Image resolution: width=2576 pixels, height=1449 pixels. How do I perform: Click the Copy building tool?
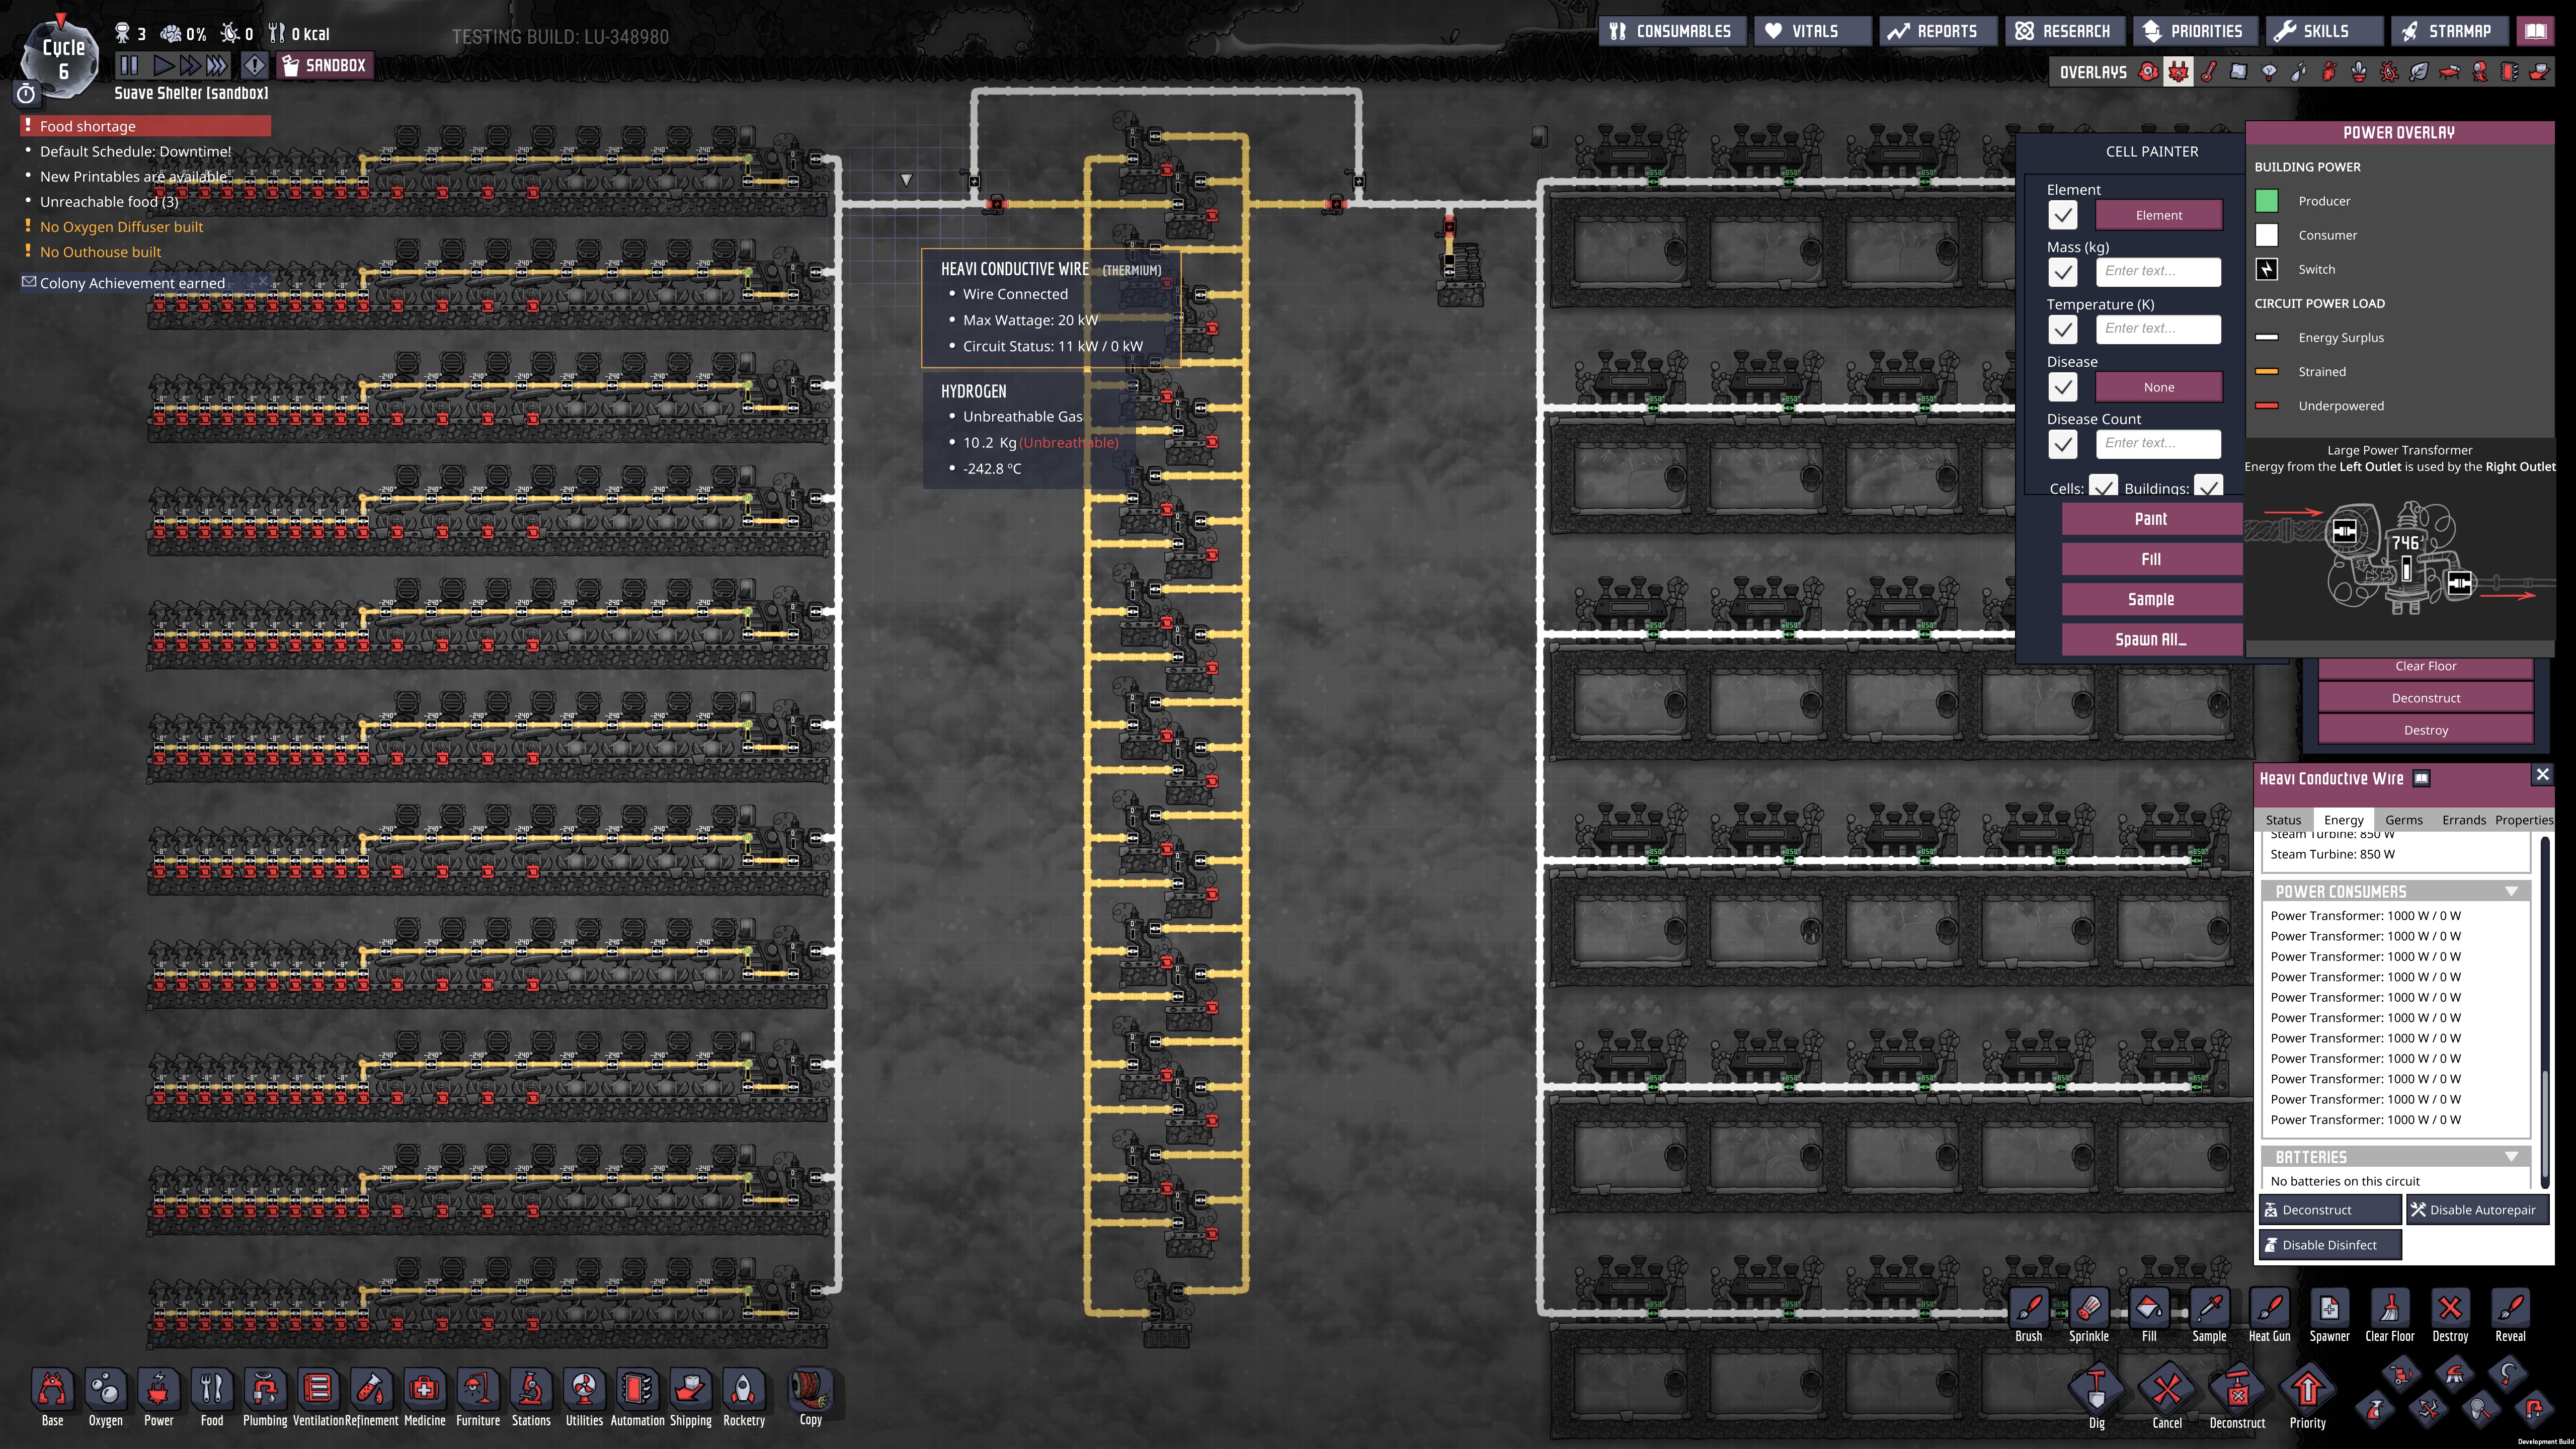click(810, 1390)
